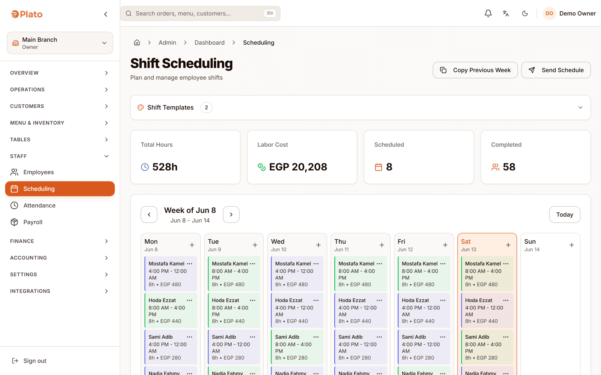Image resolution: width=601 pixels, height=375 pixels.
Task: Open options for Mostafa Kamel Monday shift
Action: [x=190, y=264]
